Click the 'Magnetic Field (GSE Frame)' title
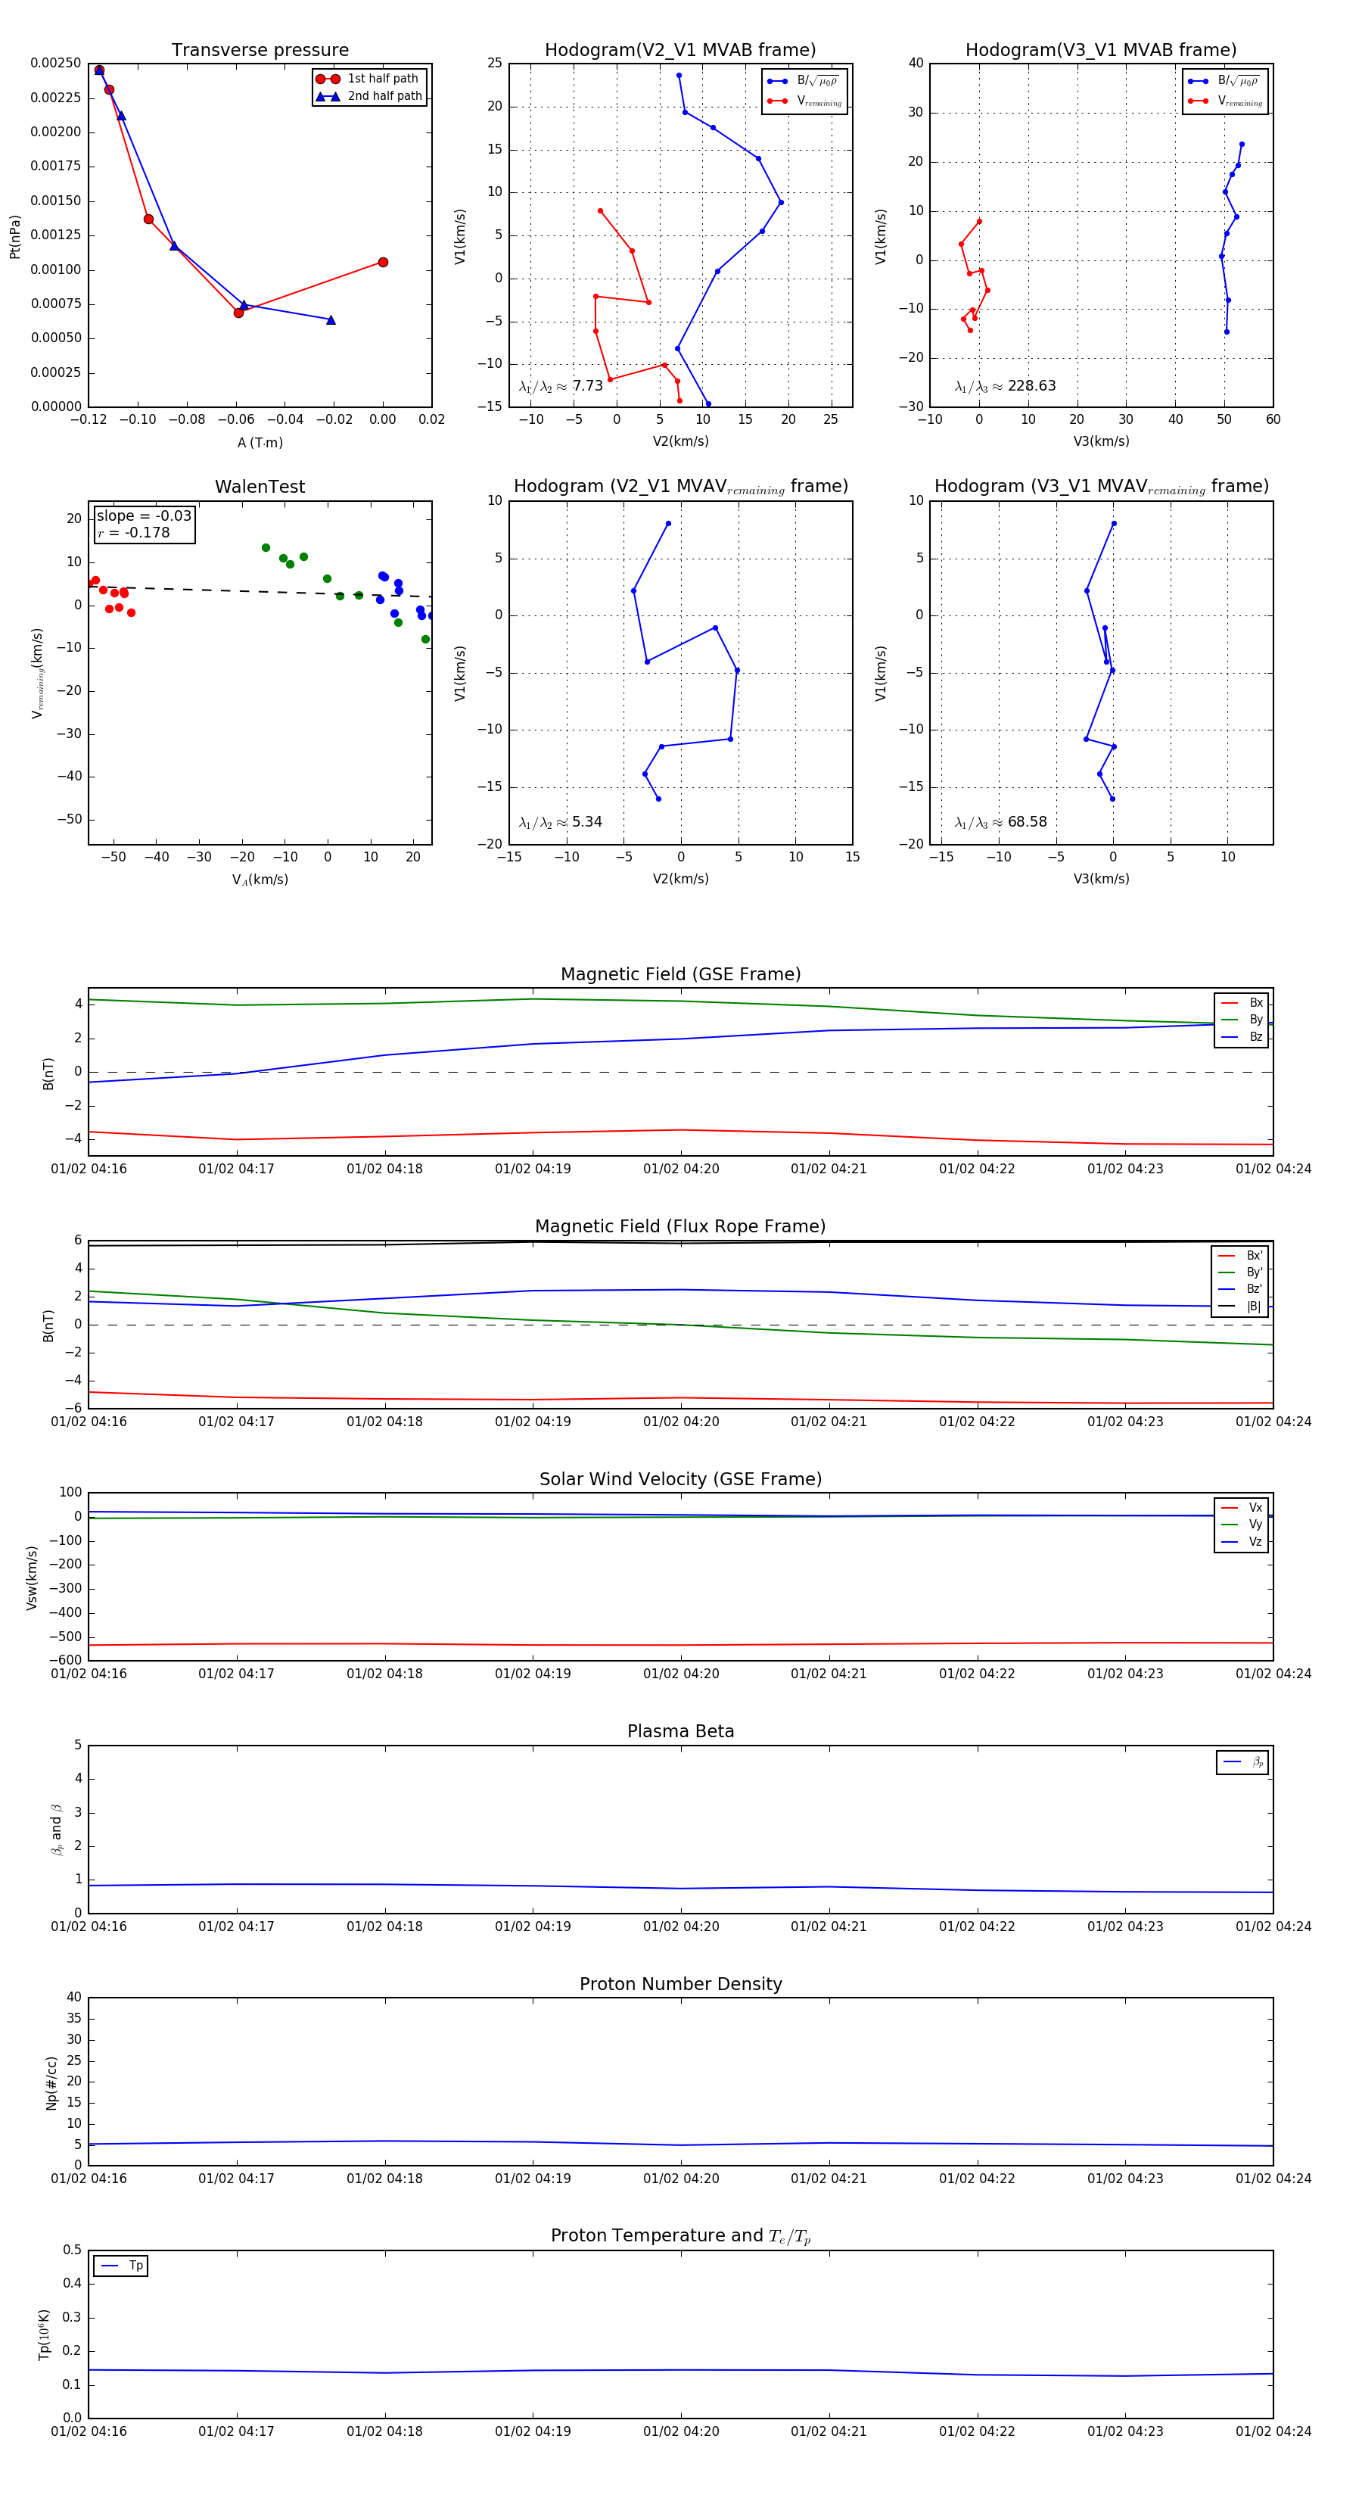 pos(680,974)
